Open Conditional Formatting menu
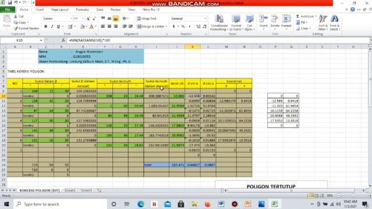This screenshot has height=209, width=372. pos(219,23)
